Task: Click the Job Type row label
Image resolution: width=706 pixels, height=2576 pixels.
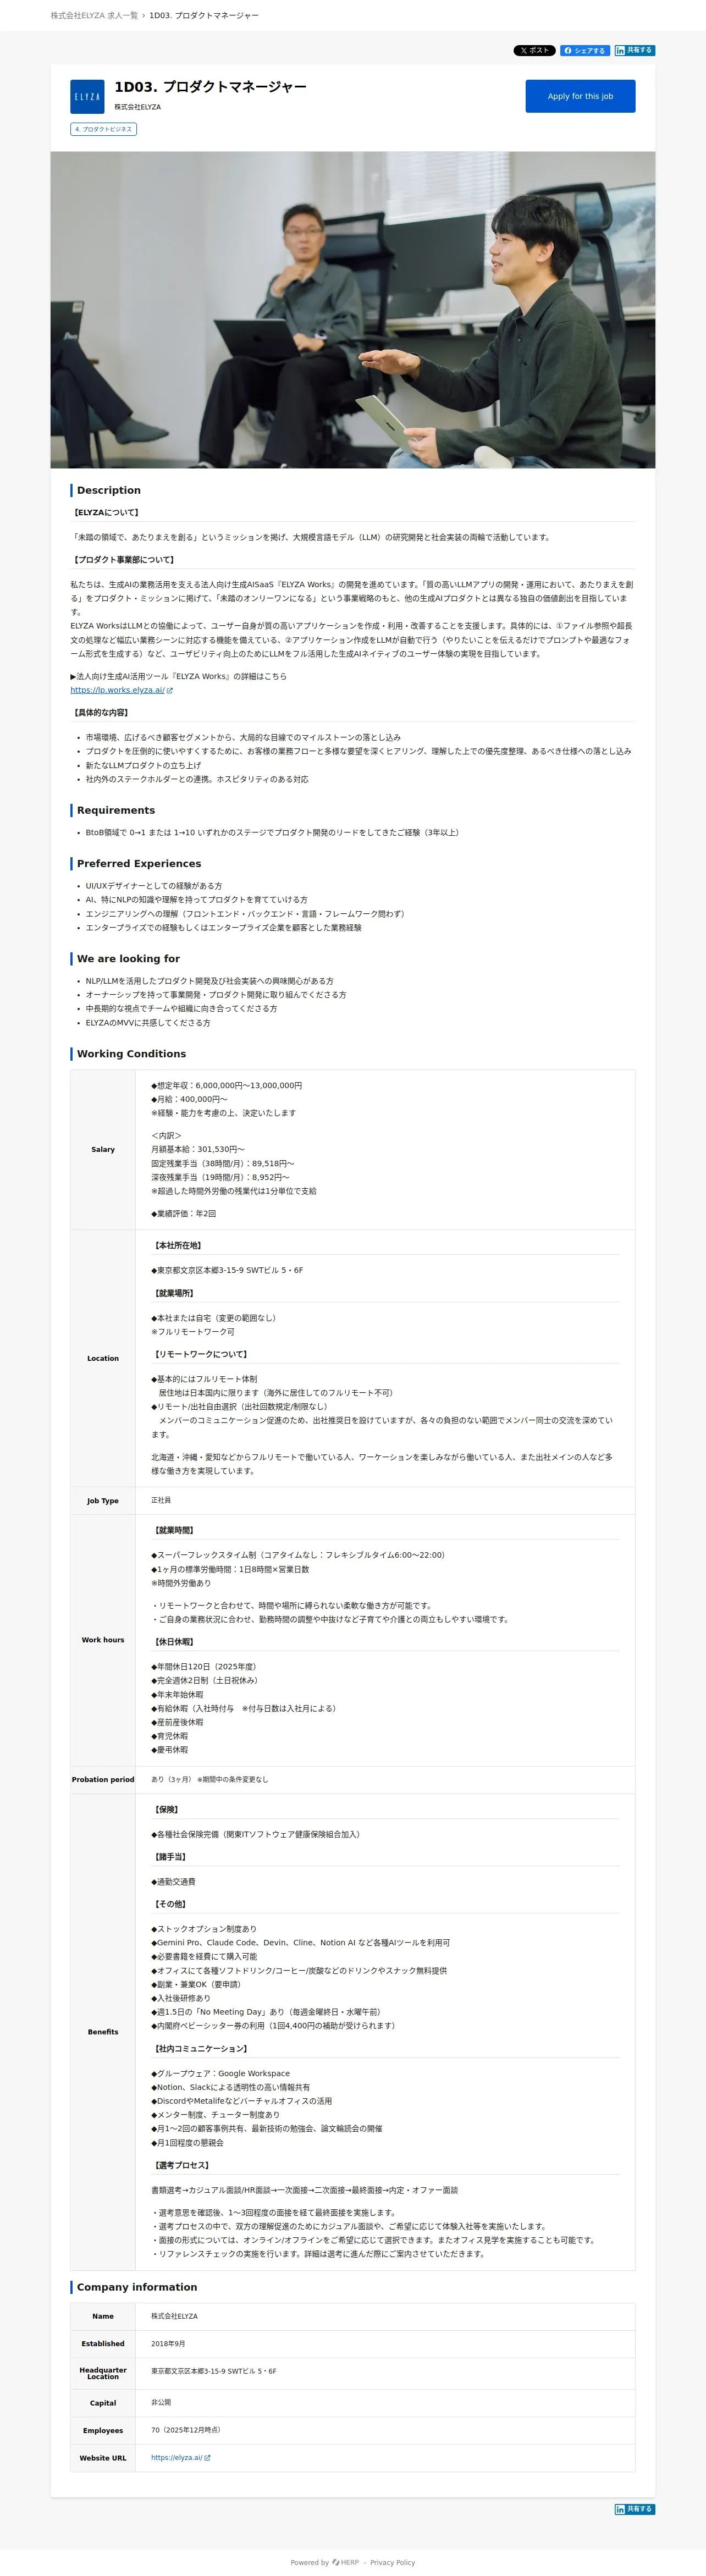Action: (x=103, y=1500)
